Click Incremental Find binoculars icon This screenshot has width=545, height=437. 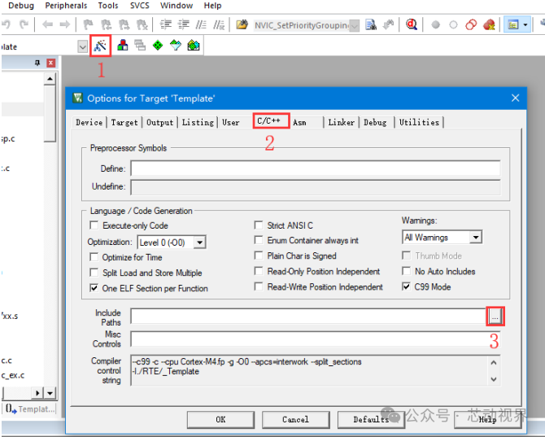(388, 24)
